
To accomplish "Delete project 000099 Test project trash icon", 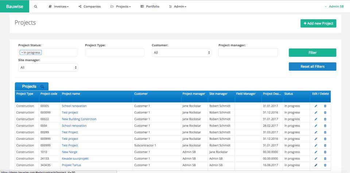I will 325,113.
